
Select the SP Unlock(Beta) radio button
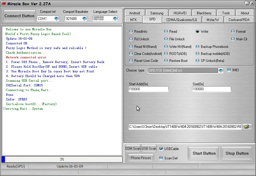(x=197, y=61)
